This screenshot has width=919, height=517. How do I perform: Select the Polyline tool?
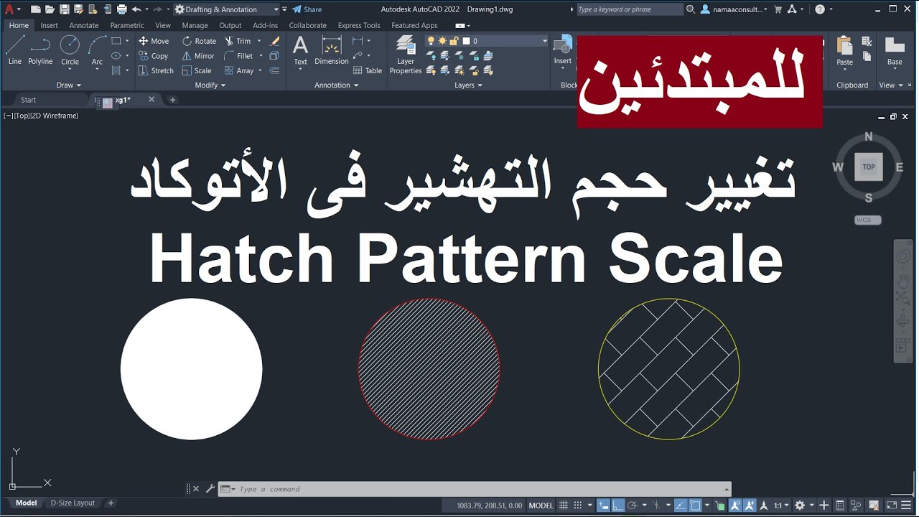pos(40,50)
